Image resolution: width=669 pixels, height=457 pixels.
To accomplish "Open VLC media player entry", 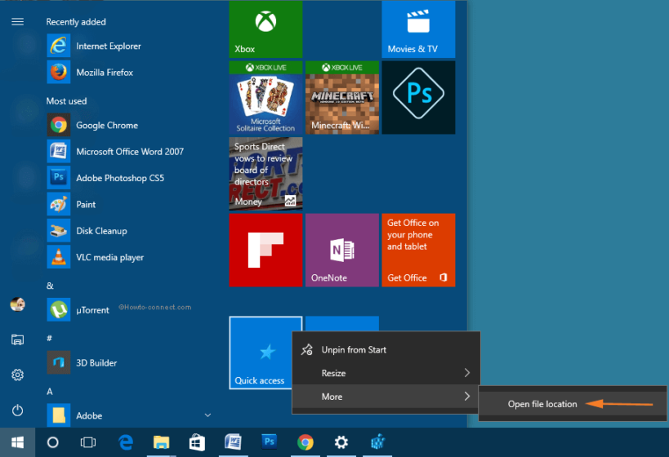I will click(128, 258).
